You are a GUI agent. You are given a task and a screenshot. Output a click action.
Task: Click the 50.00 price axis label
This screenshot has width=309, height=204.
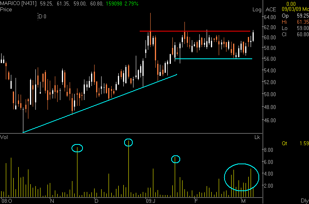click(x=270, y=94)
